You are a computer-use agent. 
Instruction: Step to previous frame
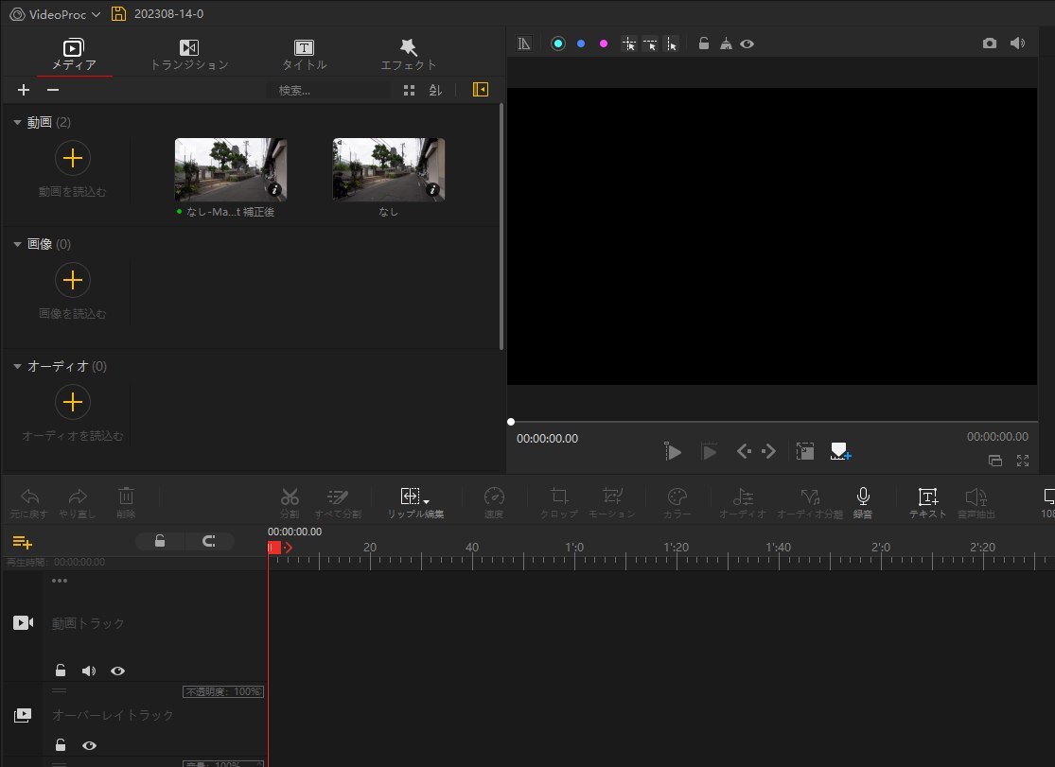744,451
